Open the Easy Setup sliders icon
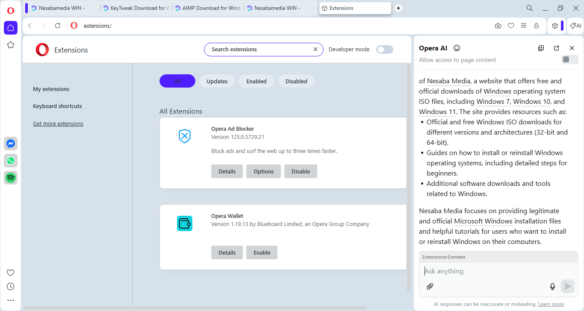The width and height of the screenshot is (584, 311). click(523, 26)
